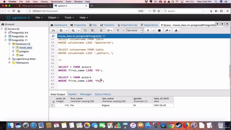231x130 pixels.
Task: Open pgAdmin File menu
Action: [x=39, y=18]
